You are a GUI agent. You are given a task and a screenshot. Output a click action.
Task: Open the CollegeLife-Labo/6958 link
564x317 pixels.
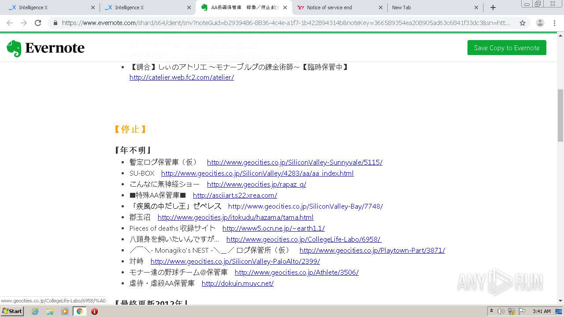coord(304,239)
